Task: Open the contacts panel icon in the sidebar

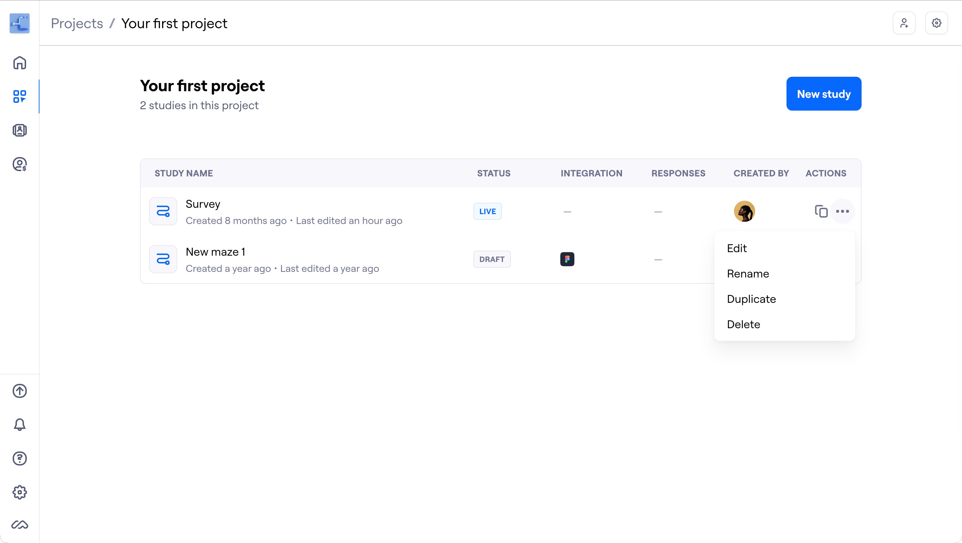Action: pyautogui.click(x=19, y=130)
